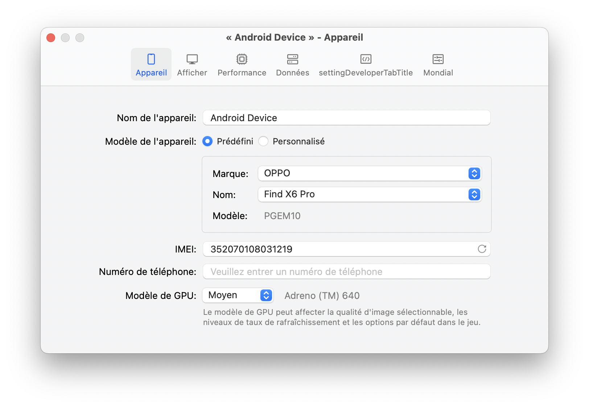Select the Prédéfini radio button

tap(207, 141)
